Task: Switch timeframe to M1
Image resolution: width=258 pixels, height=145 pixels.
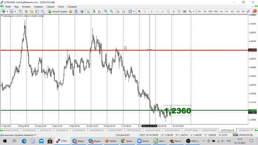Action: click(x=199, y=11)
